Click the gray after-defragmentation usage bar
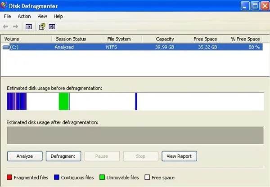 [135, 135]
